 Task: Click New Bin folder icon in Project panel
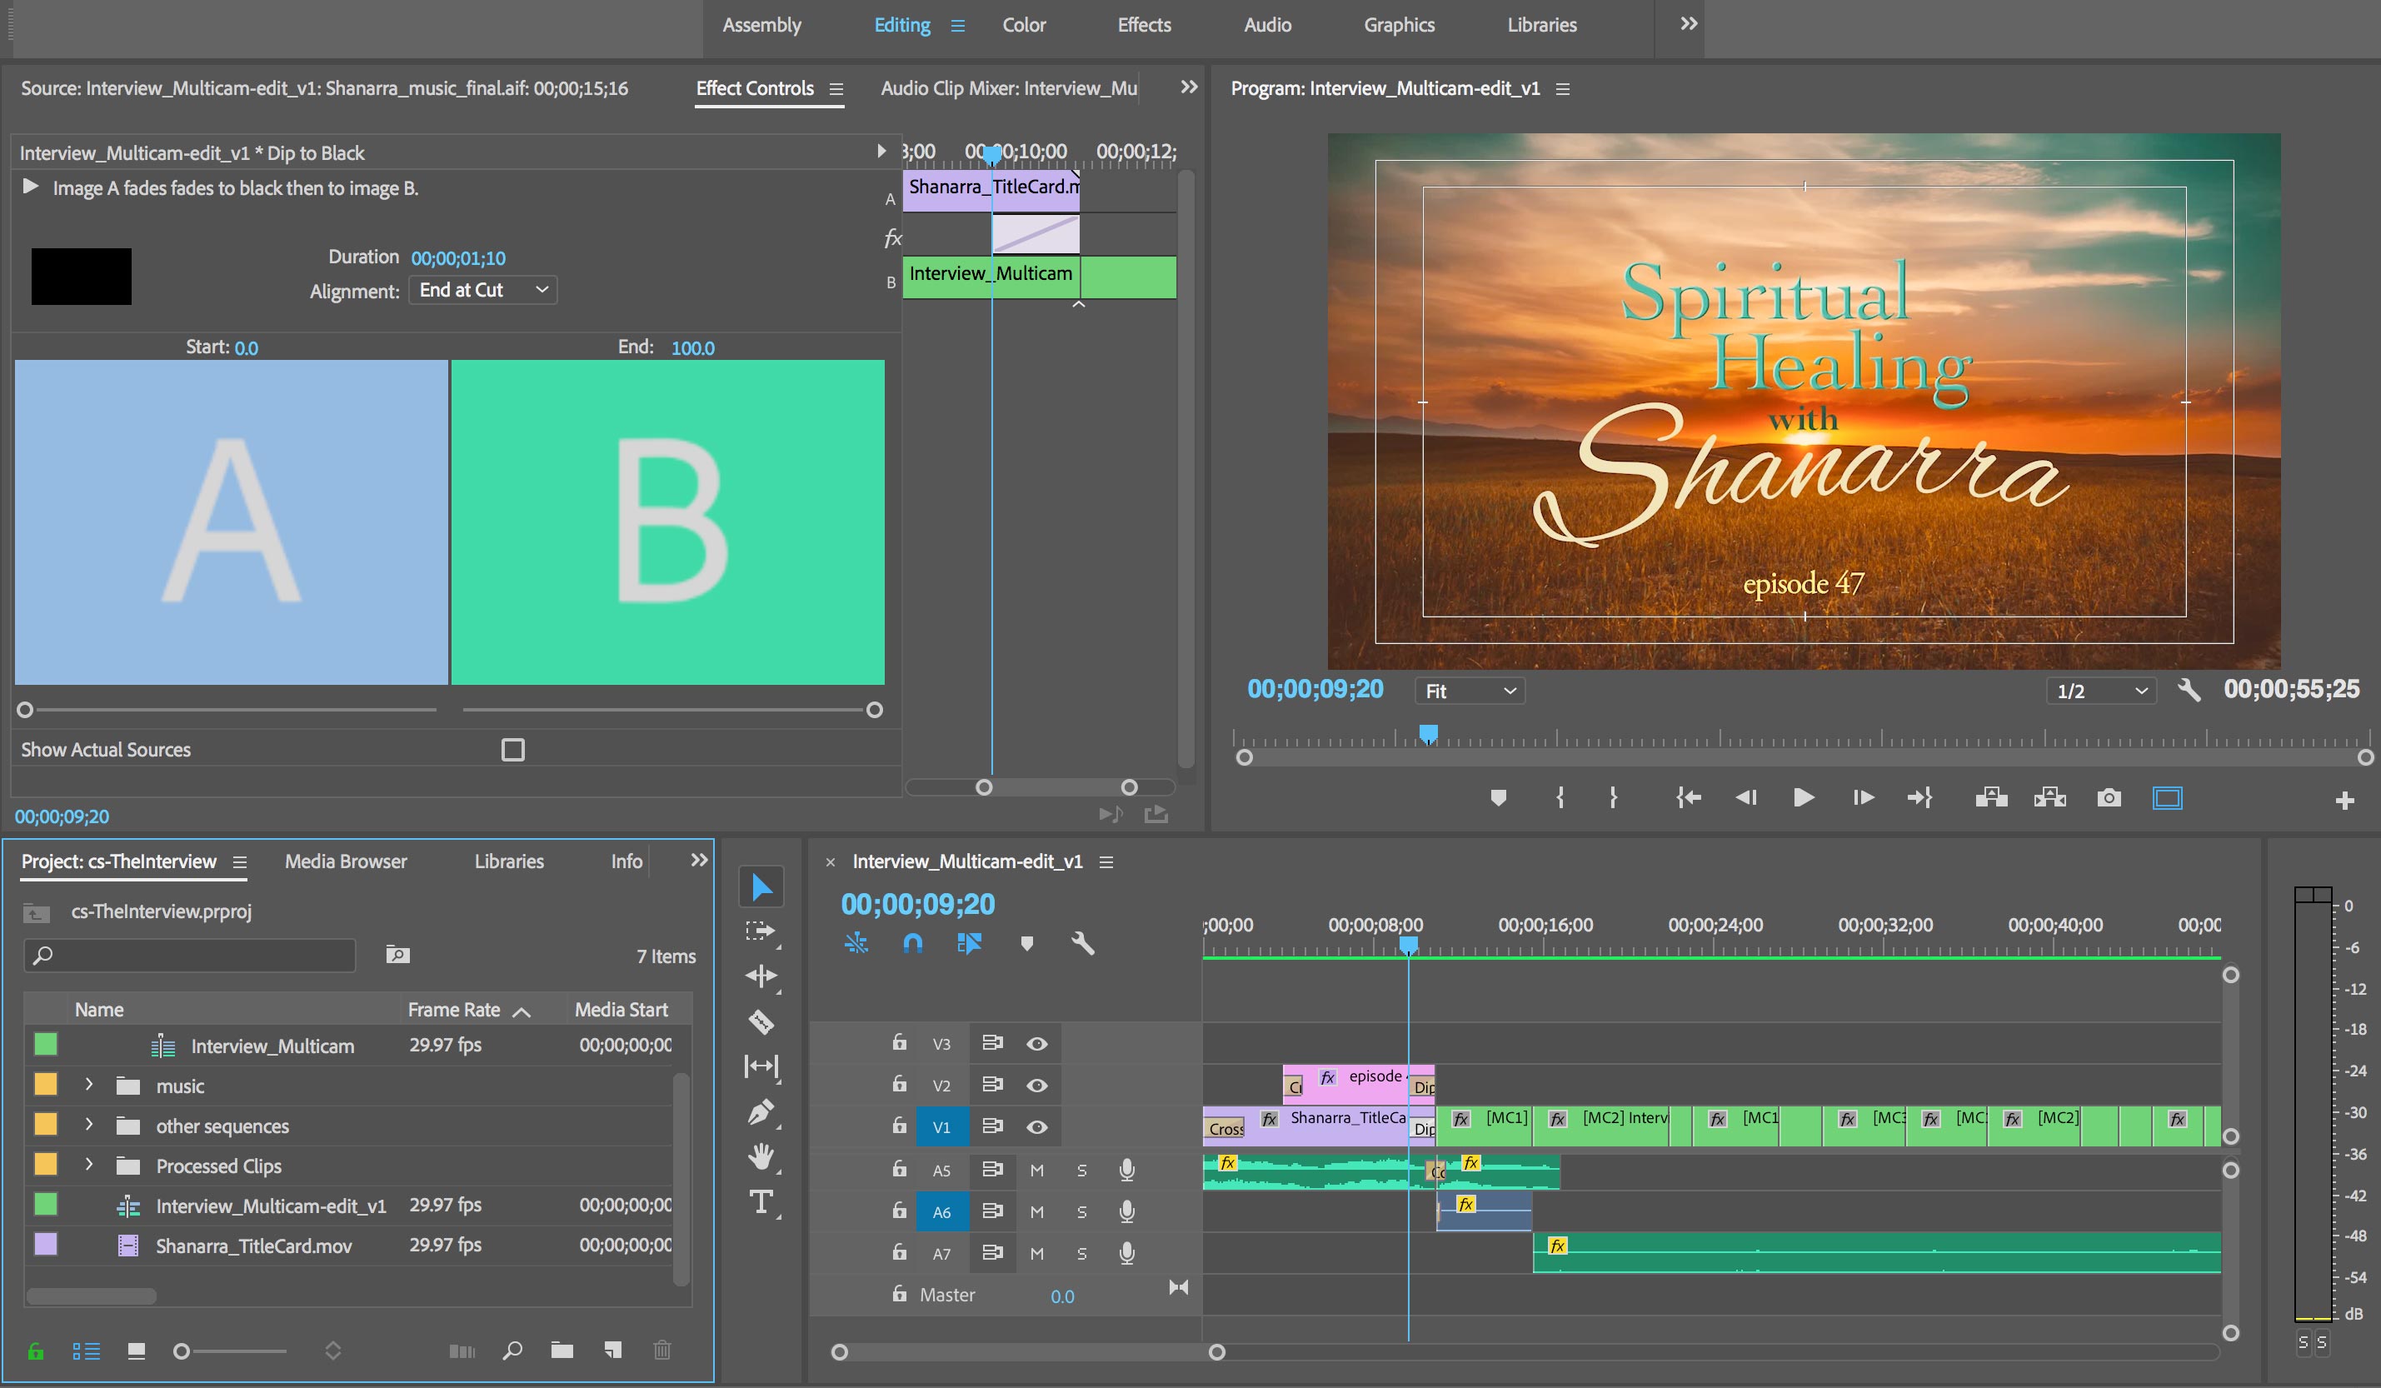562,1351
